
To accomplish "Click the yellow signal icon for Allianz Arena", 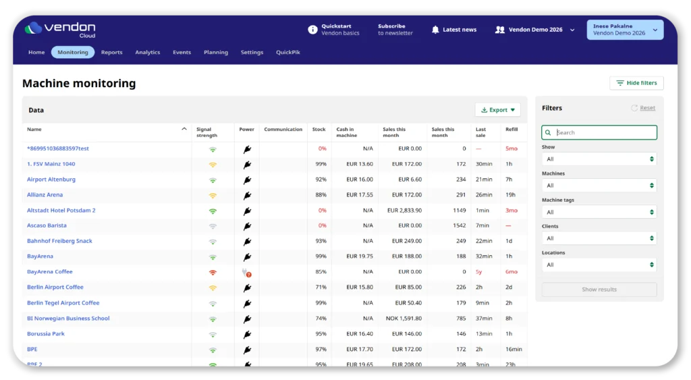I will [213, 195].
